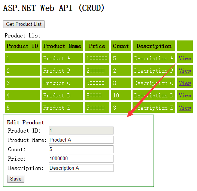Click the price cell '500000'
197x191 pixels.
click(97, 83)
